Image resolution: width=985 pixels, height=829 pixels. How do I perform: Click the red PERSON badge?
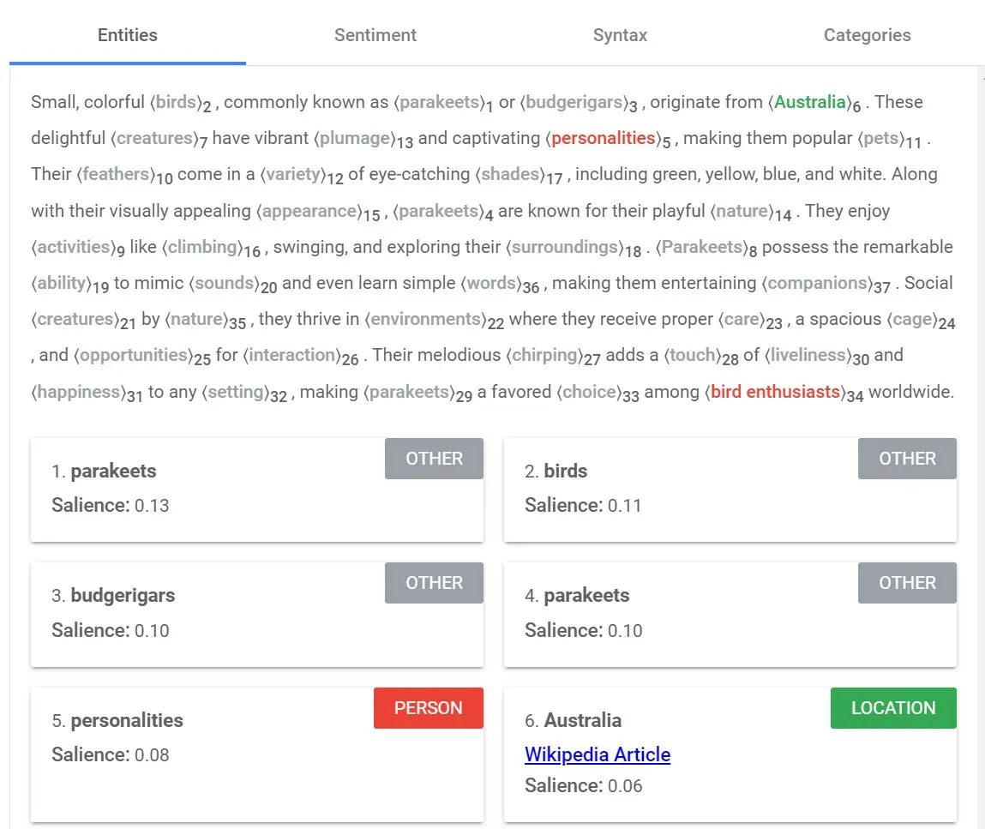click(428, 708)
